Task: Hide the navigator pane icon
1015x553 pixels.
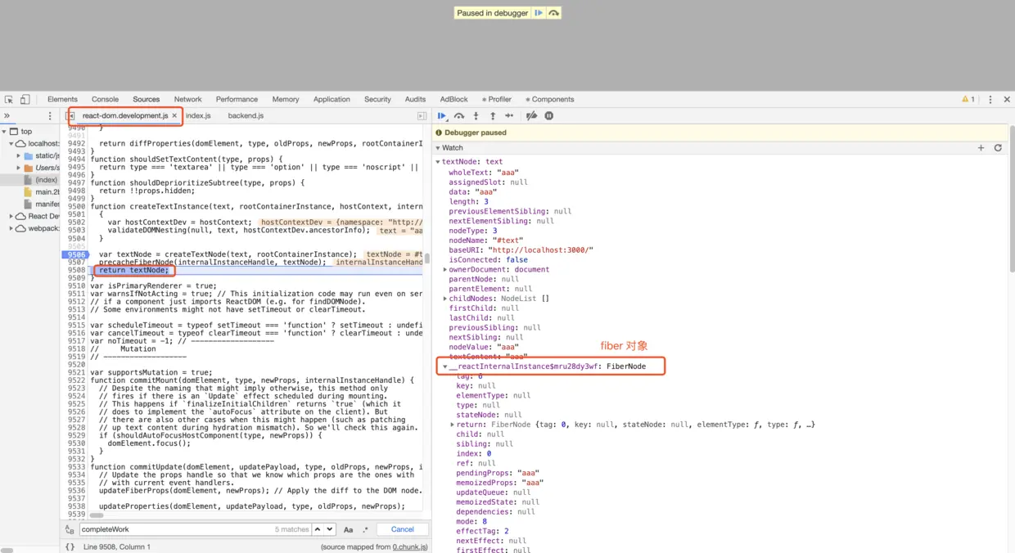Action: pos(70,116)
